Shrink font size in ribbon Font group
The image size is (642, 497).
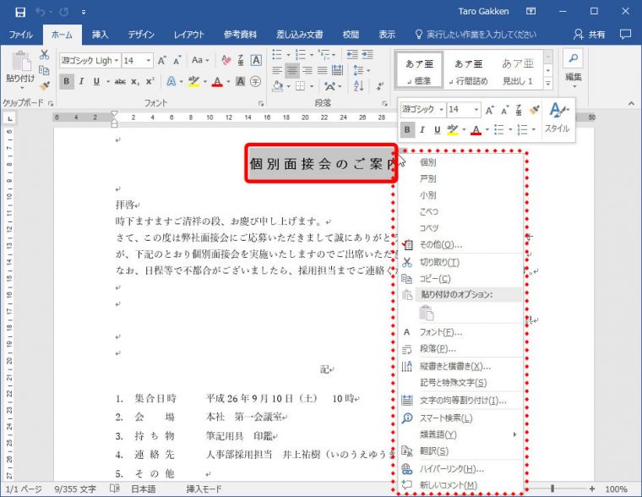(177, 61)
